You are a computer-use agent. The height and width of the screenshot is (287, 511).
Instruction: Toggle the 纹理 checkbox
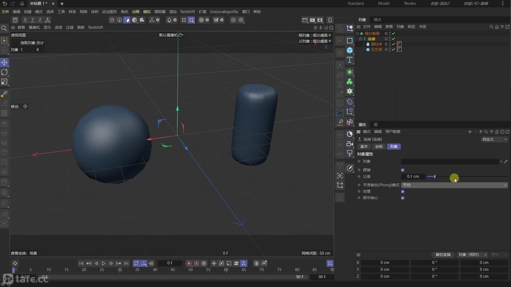[403, 192]
